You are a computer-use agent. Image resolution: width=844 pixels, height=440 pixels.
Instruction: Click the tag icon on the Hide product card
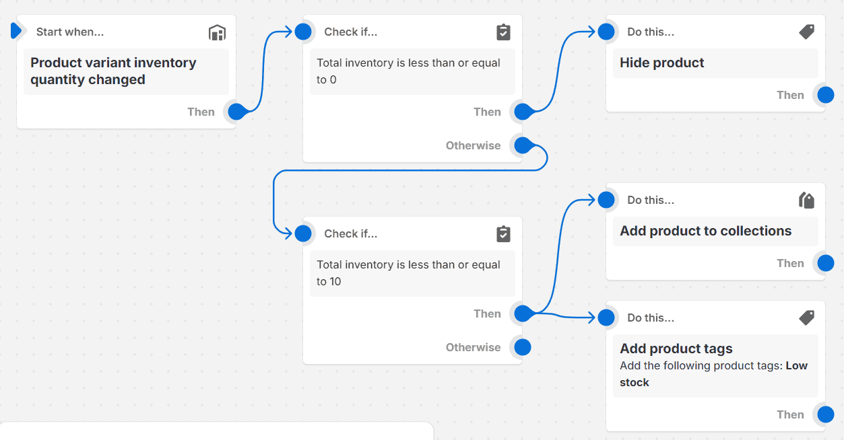(x=806, y=32)
